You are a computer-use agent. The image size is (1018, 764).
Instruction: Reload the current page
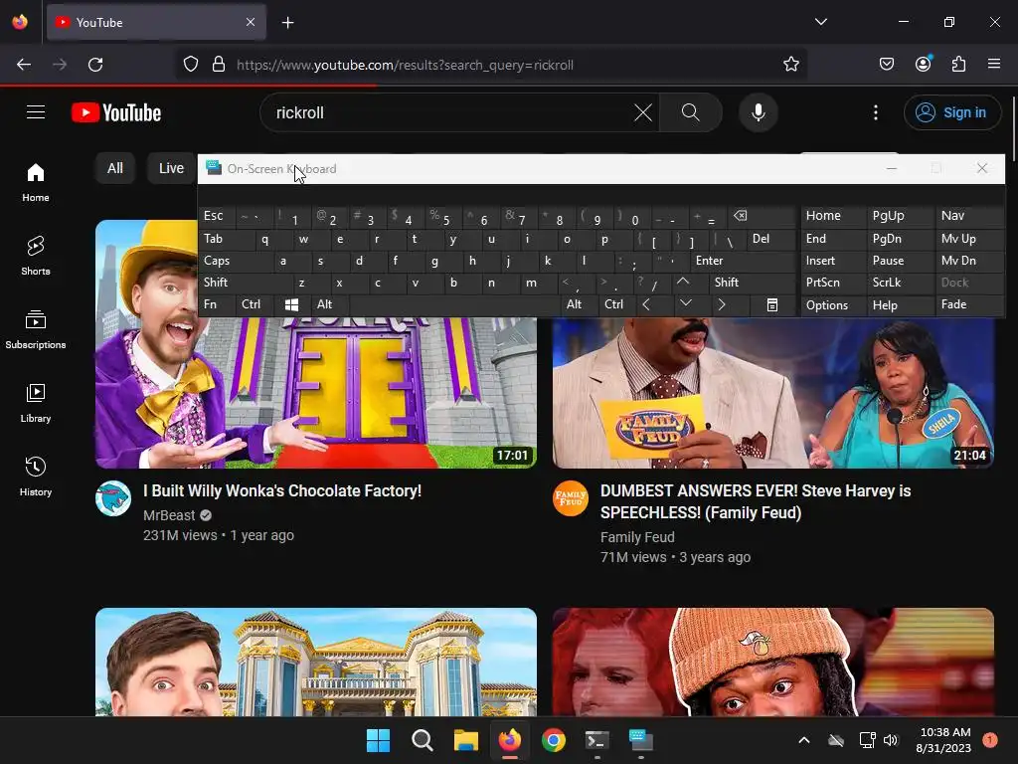(95, 65)
